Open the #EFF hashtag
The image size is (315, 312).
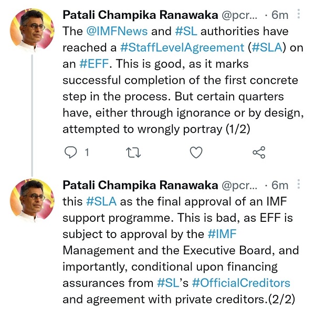click(94, 64)
